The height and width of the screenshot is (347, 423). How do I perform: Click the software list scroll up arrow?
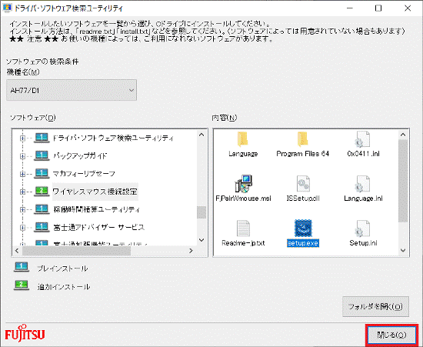coord(202,135)
